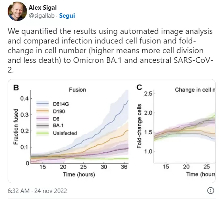Click the panel C label
The width and height of the screenshot is (222, 199).
point(139,87)
